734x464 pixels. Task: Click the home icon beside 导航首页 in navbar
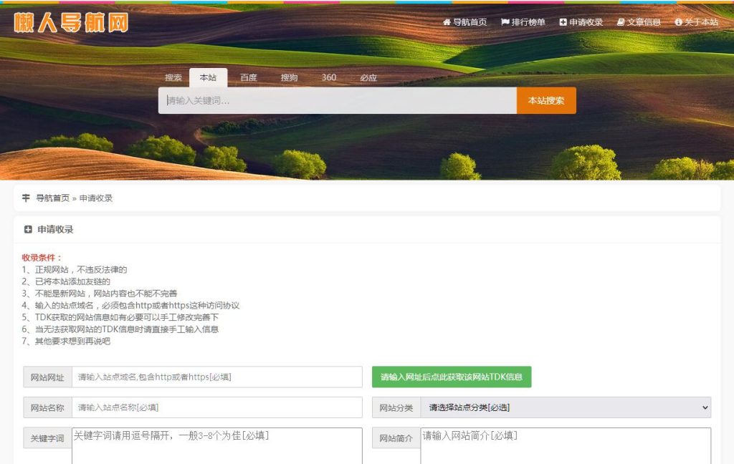[x=447, y=21]
